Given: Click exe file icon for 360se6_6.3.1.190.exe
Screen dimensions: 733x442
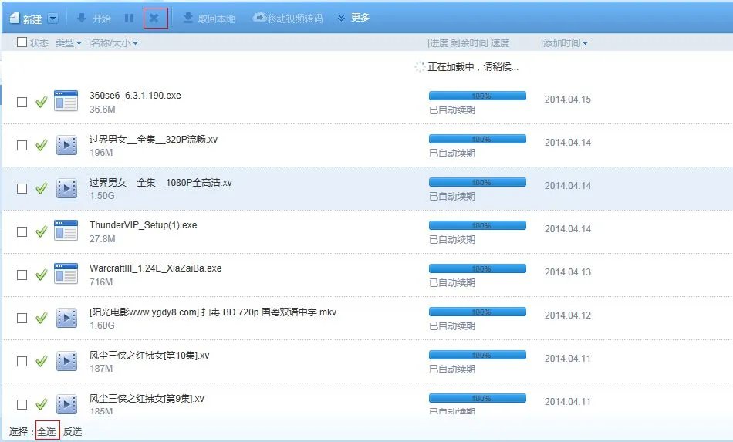Looking at the screenshot, I should pos(66,100).
